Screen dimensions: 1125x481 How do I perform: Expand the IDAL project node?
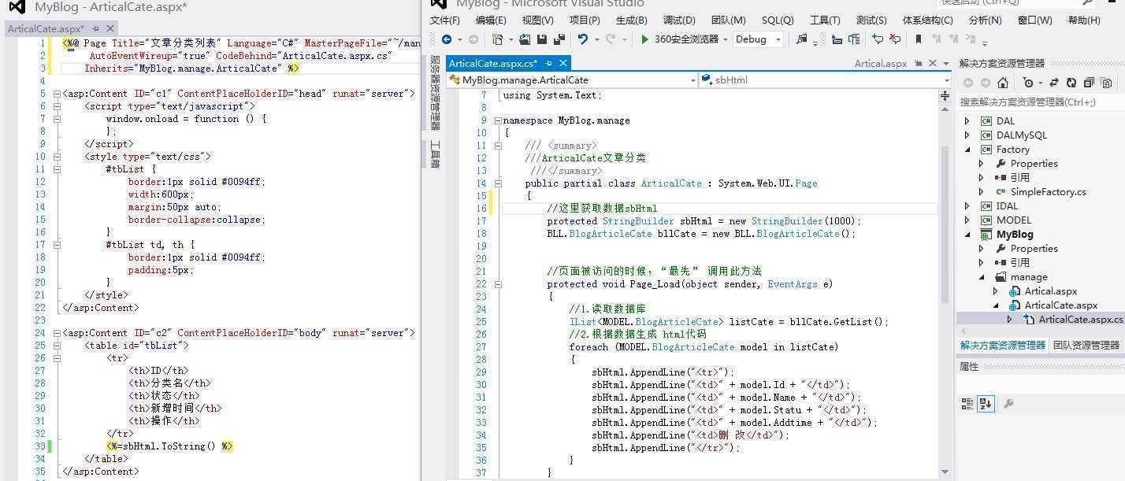967,206
